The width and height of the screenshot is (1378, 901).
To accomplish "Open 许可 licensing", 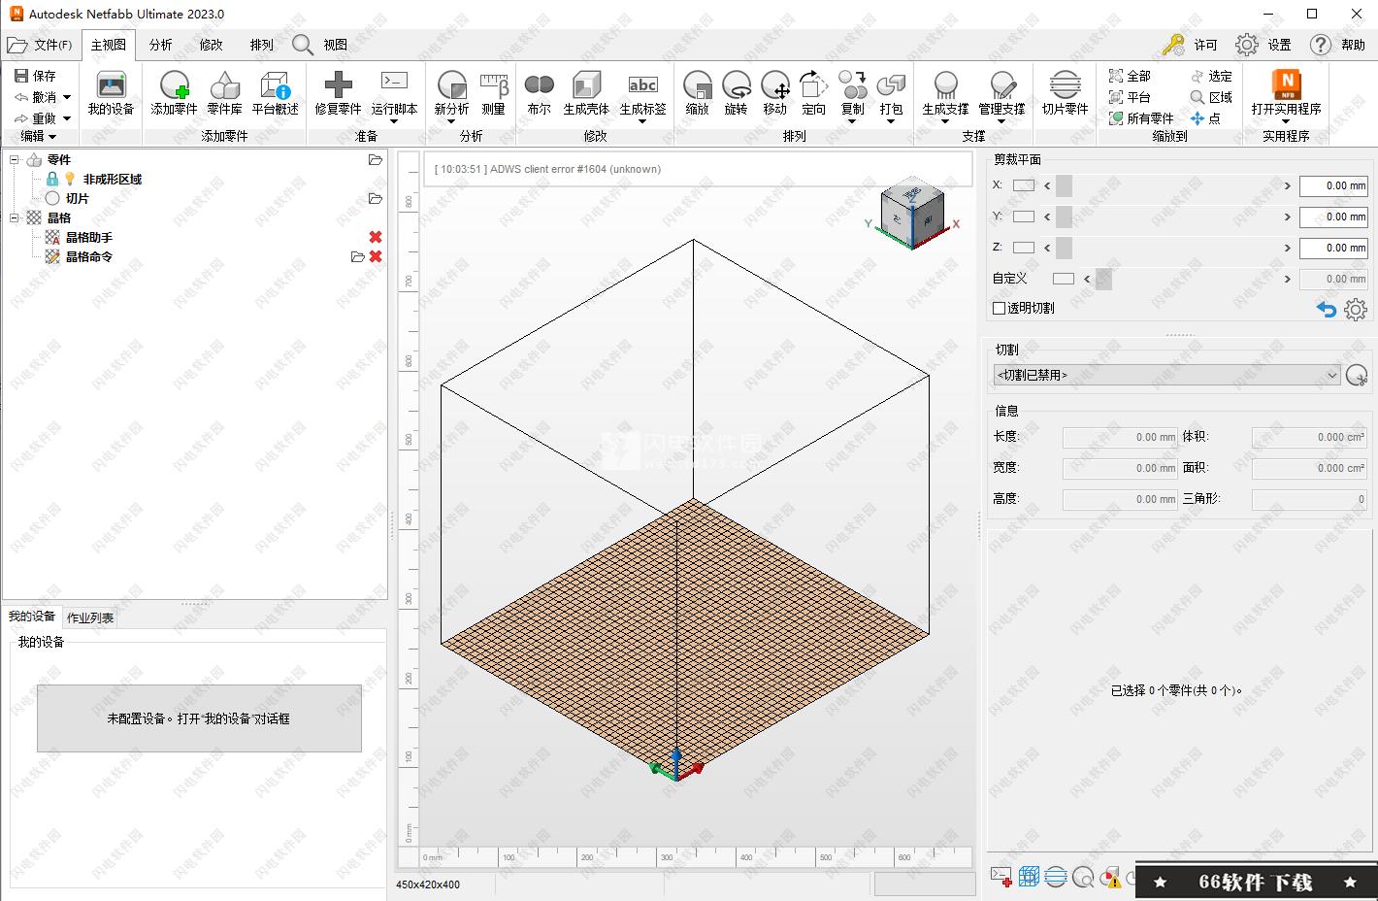I will [1190, 45].
